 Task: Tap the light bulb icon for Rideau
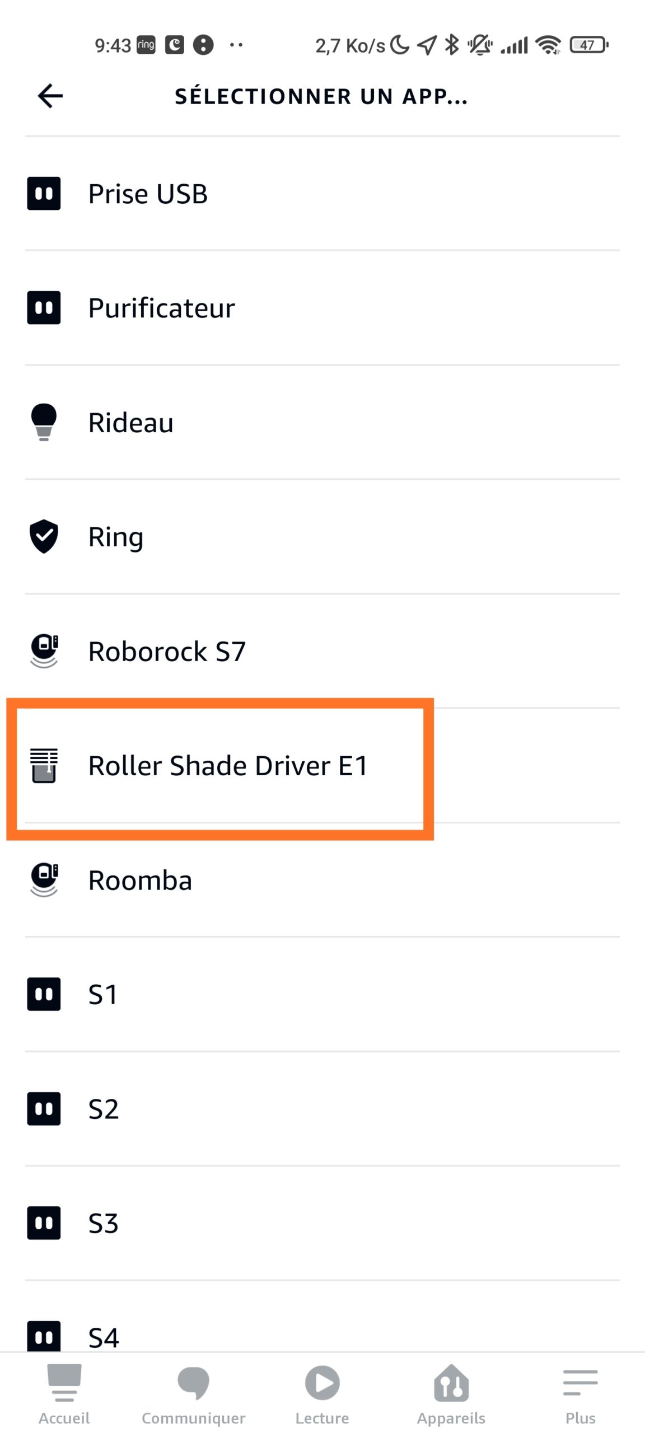[x=44, y=422]
